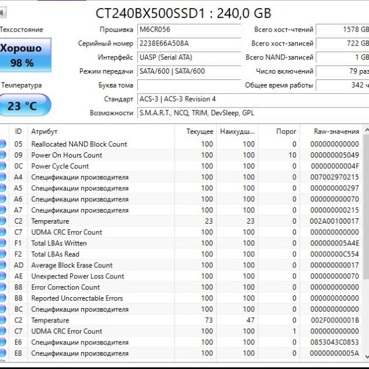Click raw value 002F0000001B
This screenshot has width=369, height=369.
(335, 321)
